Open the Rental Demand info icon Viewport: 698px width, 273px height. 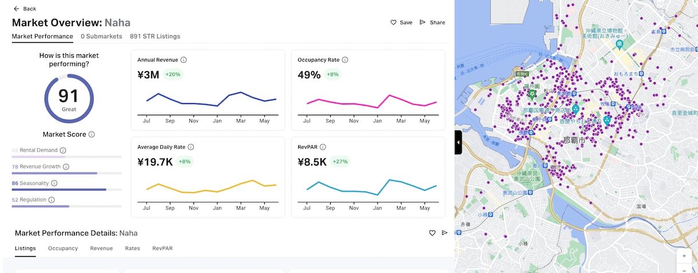coord(63,150)
